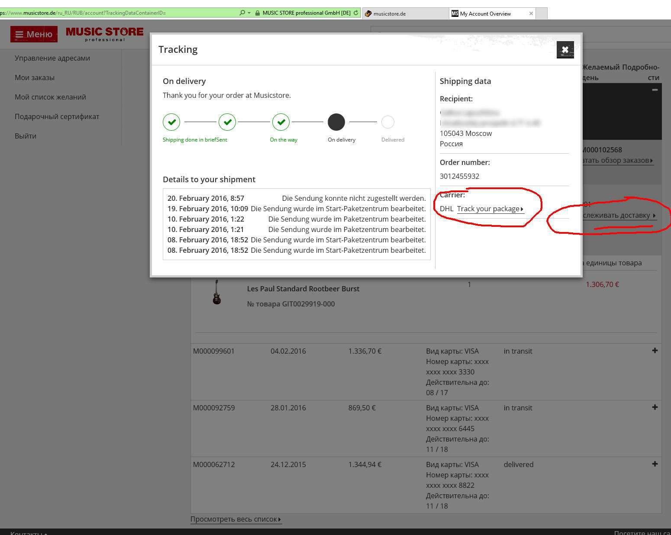The image size is (671, 535).
Task: Expand order M000092759 details
Action: 655,407
